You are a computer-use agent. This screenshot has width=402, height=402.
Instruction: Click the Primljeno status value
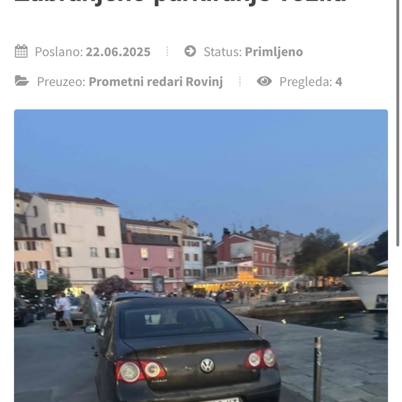pyautogui.click(x=274, y=52)
